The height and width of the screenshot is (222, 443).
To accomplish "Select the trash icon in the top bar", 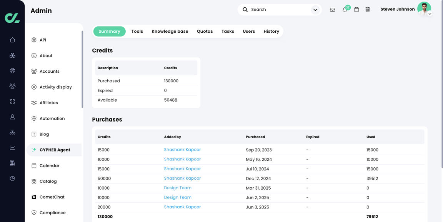I will click(368, 9).
